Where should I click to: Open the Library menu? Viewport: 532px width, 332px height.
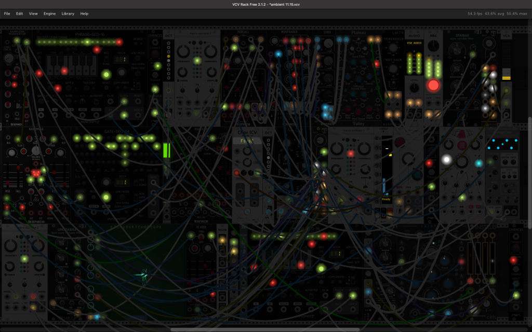[68, 13]
